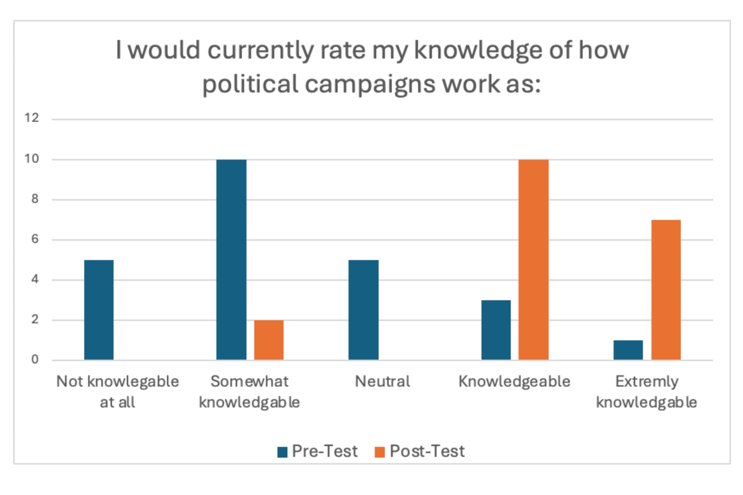Select Post-Test bar for Extremely knowledgeable
The width and height of the screenshot is (743, 495).
(x=666, y=289)
